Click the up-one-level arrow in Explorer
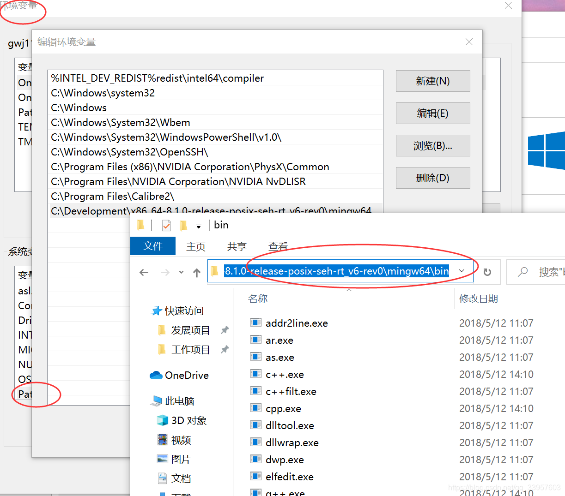This screenshot has width=565, height=496. 197,272
